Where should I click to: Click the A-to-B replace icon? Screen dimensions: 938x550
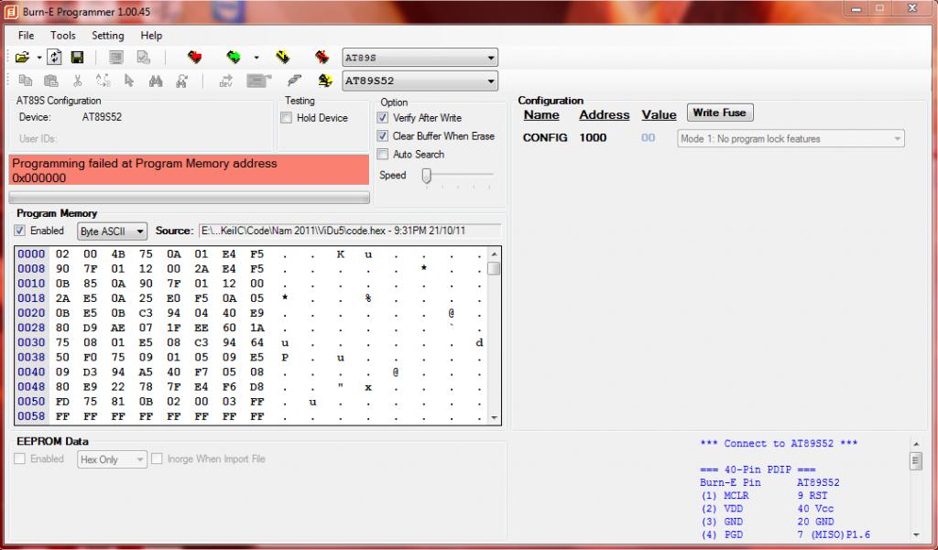[103, 81]
